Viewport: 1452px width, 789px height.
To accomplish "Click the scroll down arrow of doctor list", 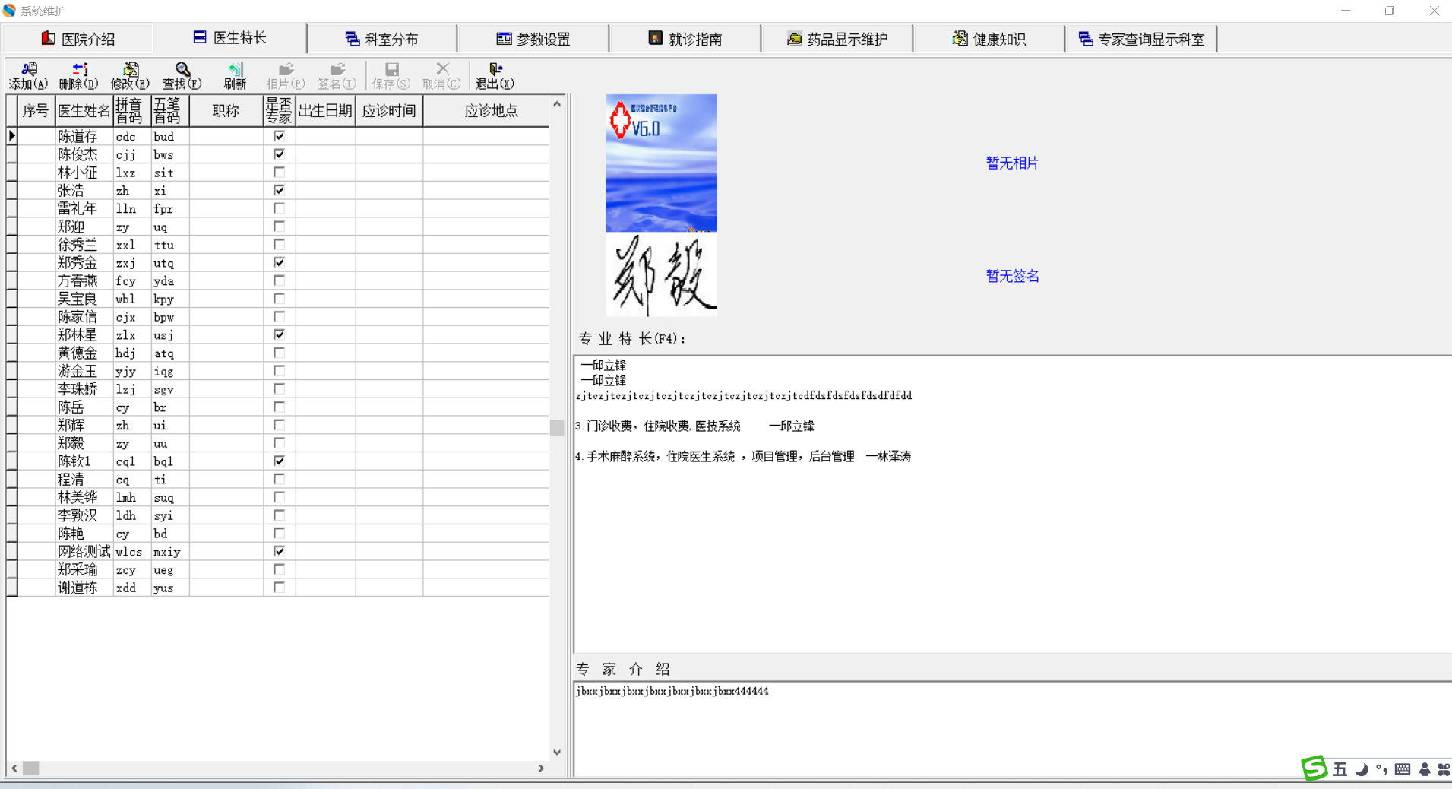I will tap(557, 753).
